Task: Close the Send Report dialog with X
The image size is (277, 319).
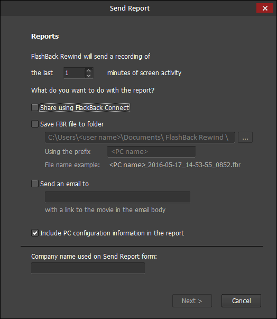Action: coord(265,8)
